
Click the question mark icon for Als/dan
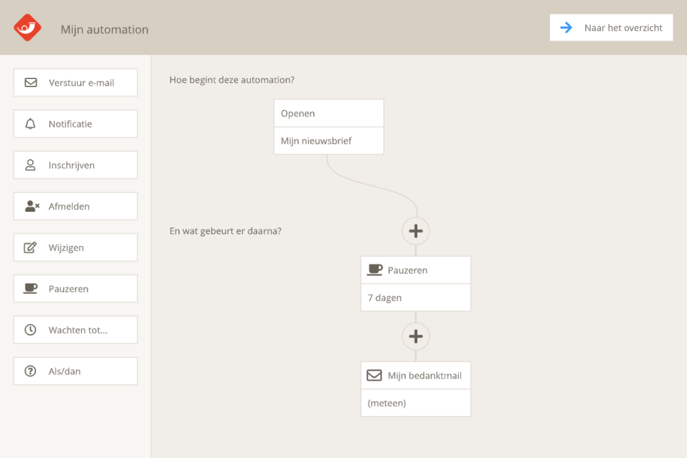(x=30, y=371)
